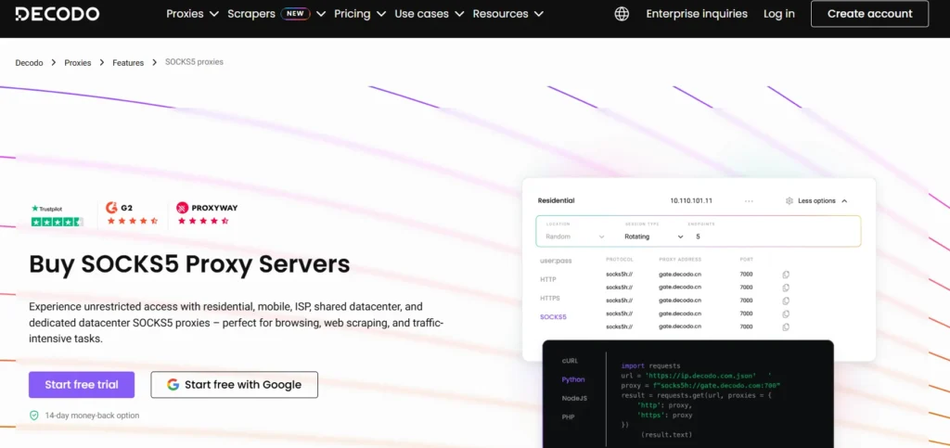Click the Endpoints field showing 5
Viewport: 950px width, 448px height.
pyautogui.click(x=698, y=237)
